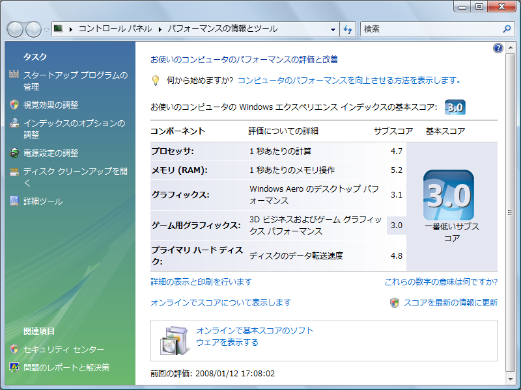Open インデックスのオプションの調整 task
The height and width of the screenshot is (390, 521).
pos(74,129)
